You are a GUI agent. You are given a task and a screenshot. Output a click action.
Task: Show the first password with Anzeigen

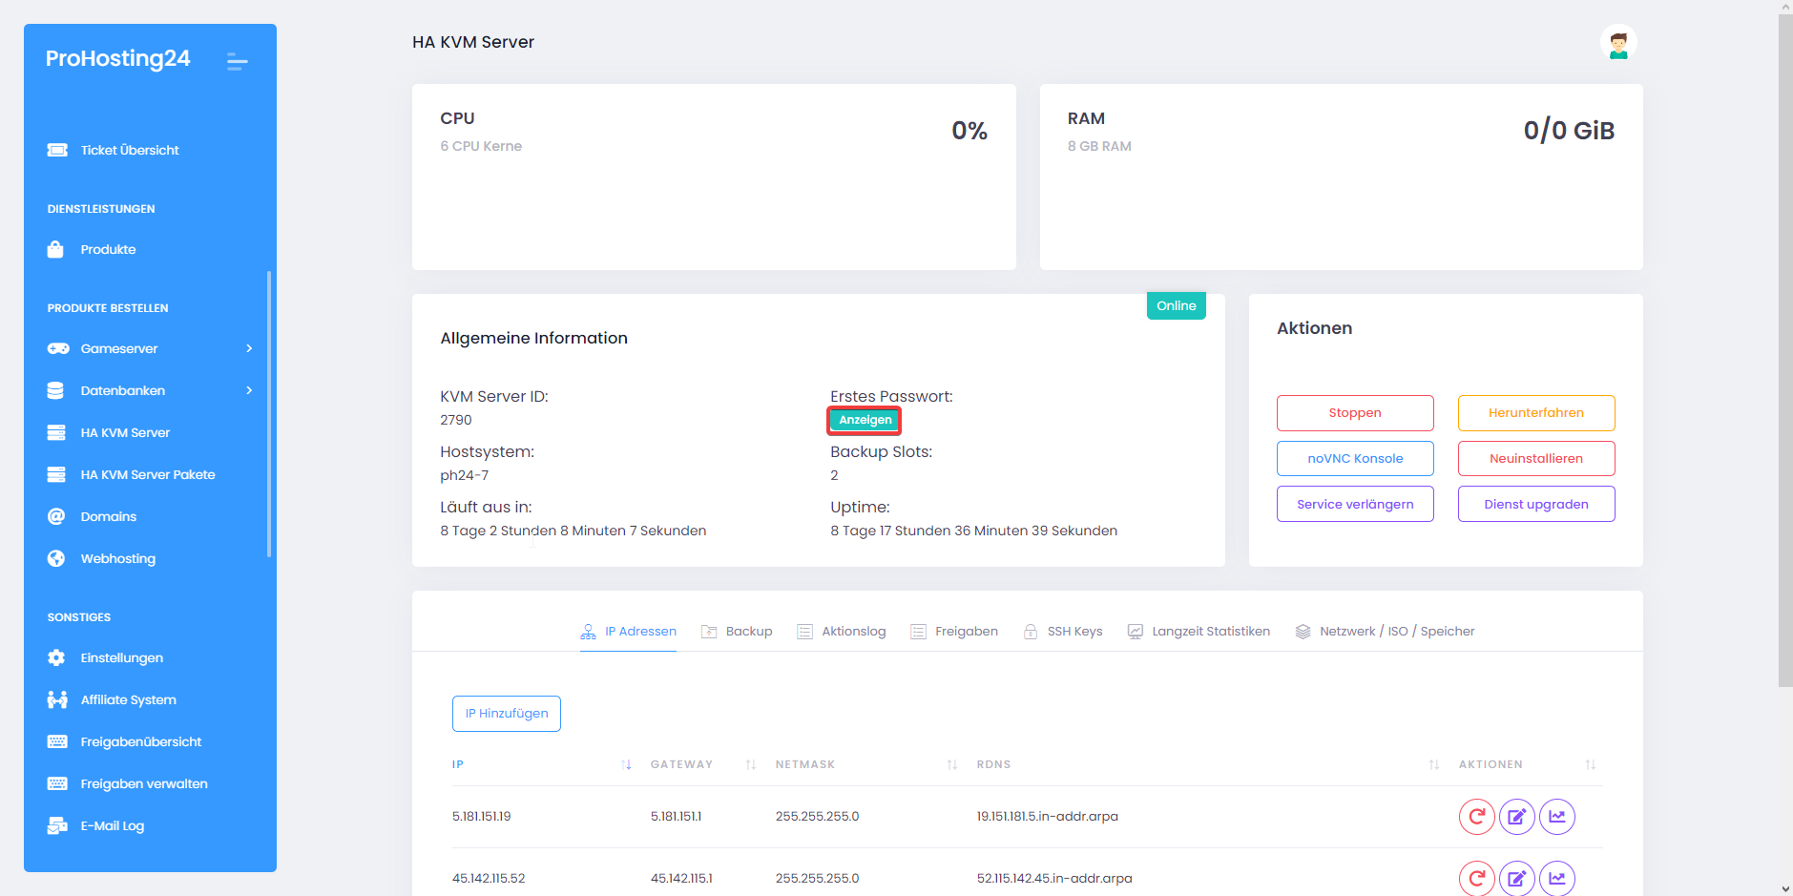pos(865,420)
